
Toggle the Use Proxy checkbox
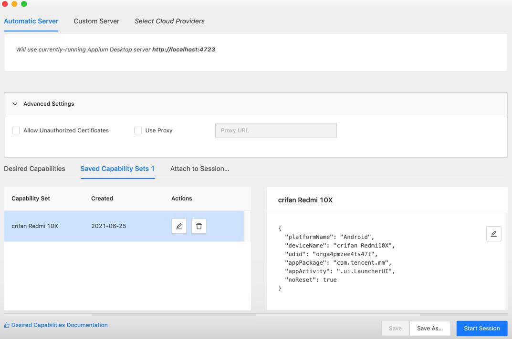click(138, 130)
